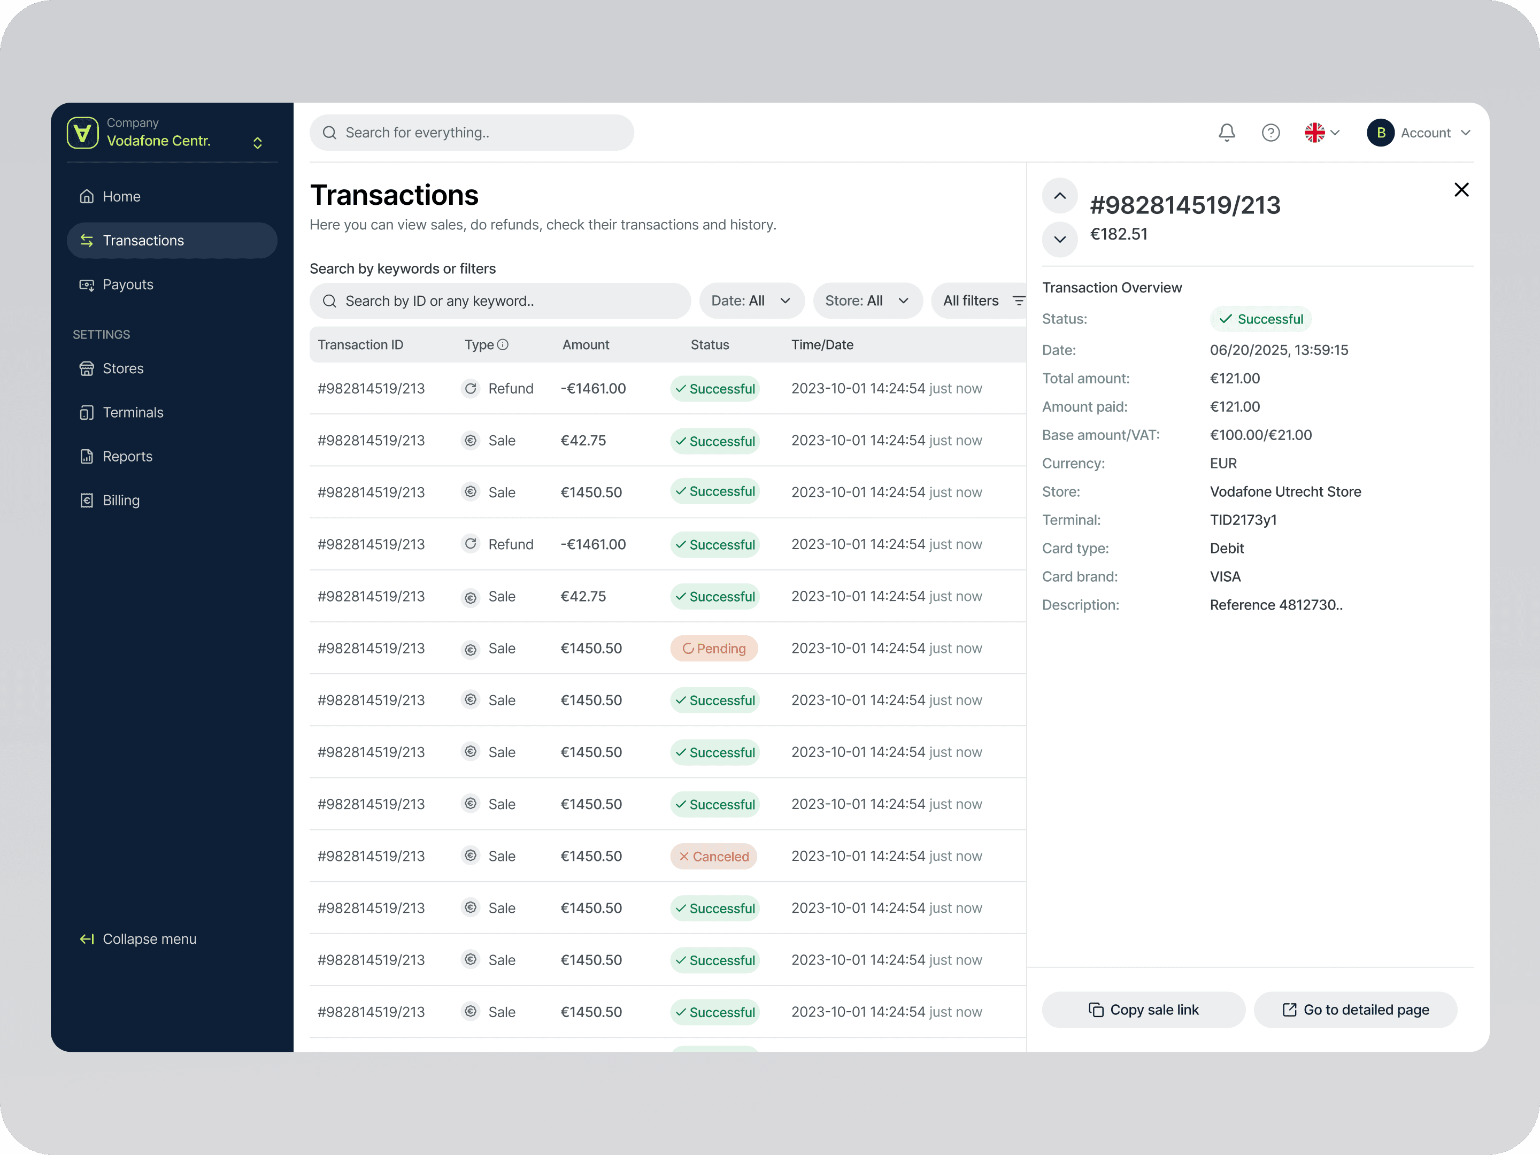The height and width of the screenshot is (1155, 1540).
Task: Go to previous transaction with up chevron
Action: tap(1059, 196)
